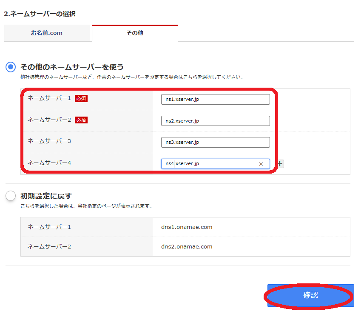Focus the ネームサーバー4 input with ns4.xserver.jp
361x317 pixels.
click(216, 164)
